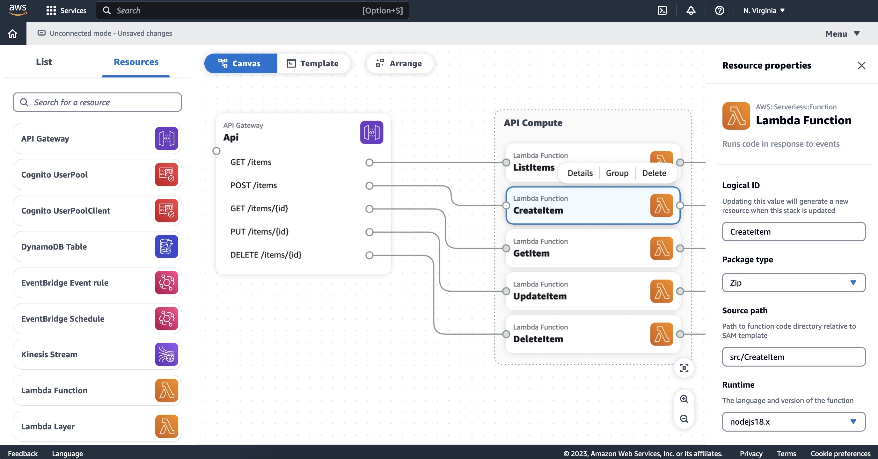The image size is (878, 459).
Task: Click the Cognito UserPoolClient icon
Action: pos(166,210)
